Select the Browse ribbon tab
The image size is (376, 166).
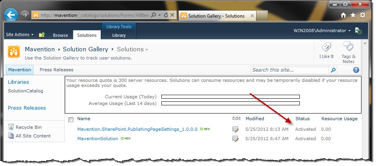click(x=60, y=35)
